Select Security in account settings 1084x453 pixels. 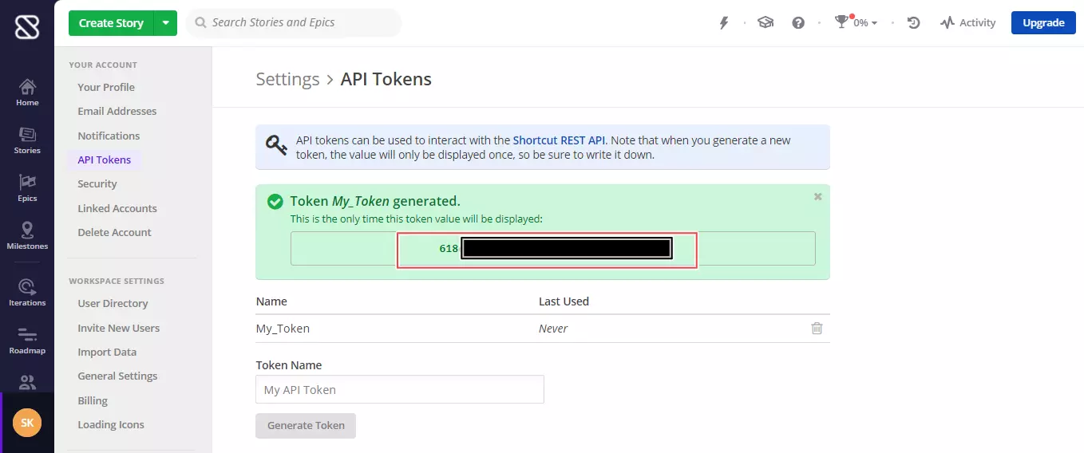(x=97, y=184)
